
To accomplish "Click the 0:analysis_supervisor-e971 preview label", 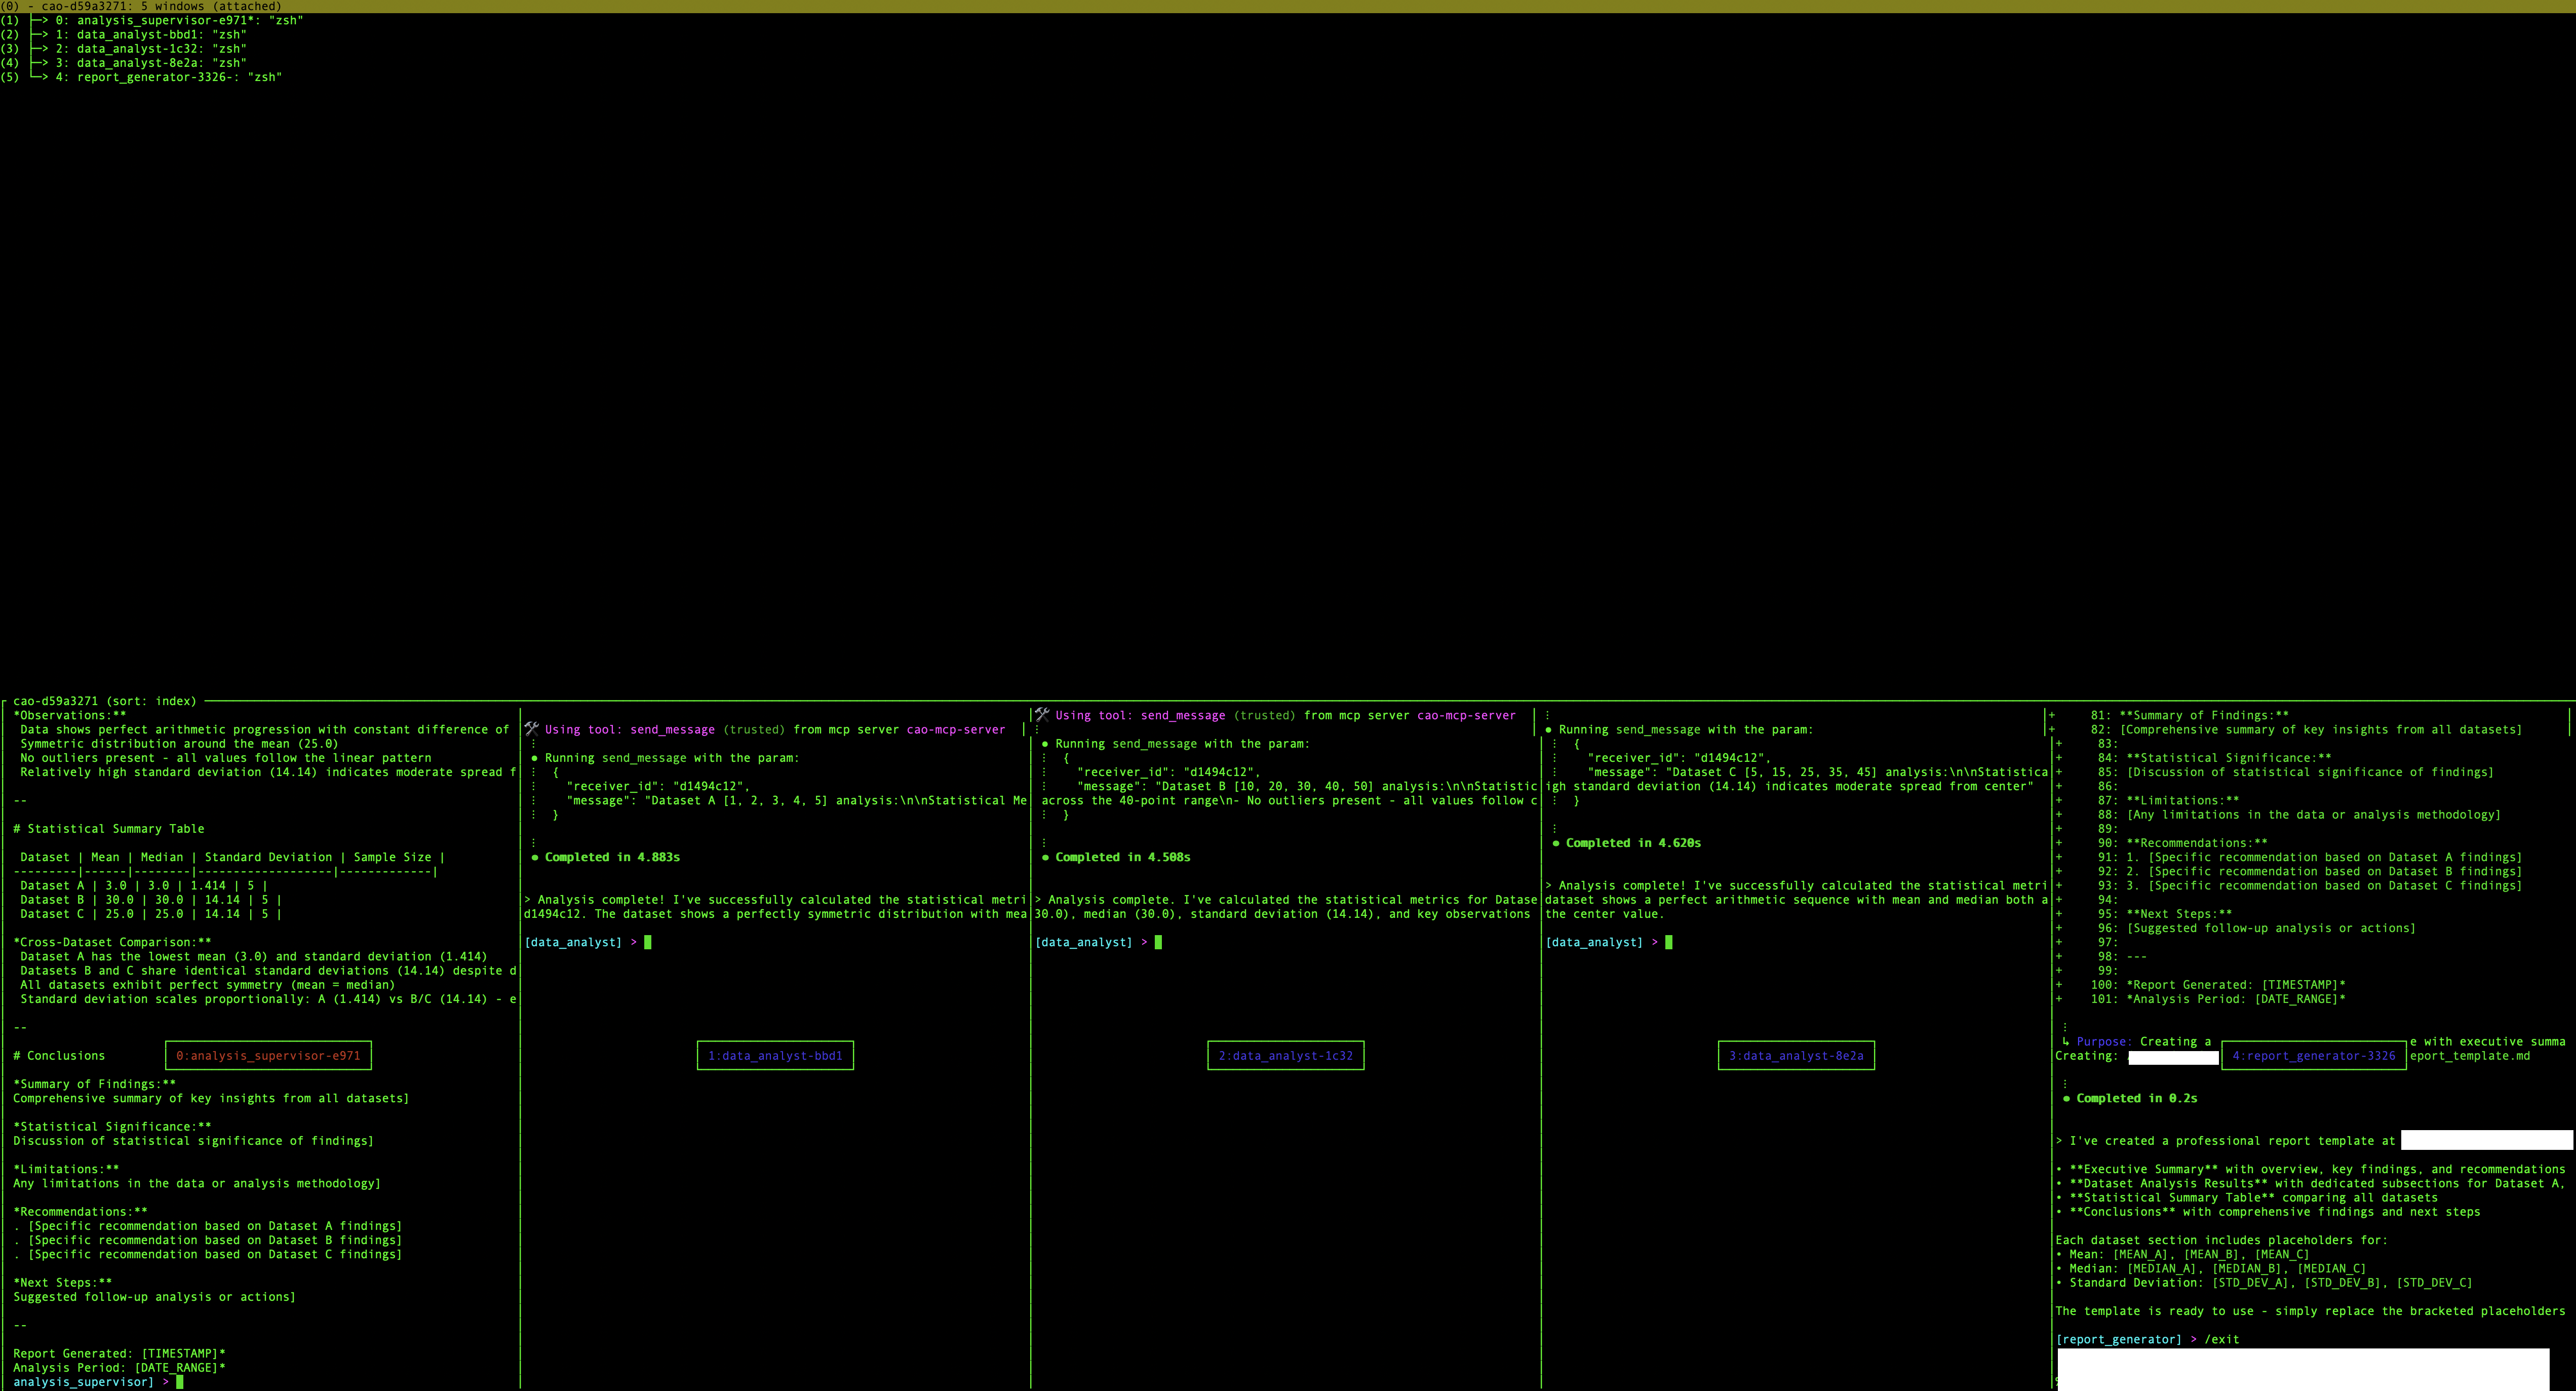I will click(x=268, y=1055).
